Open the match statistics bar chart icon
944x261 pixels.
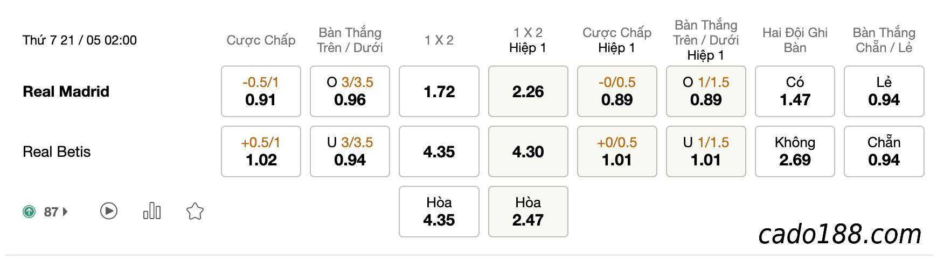point(152,211)
